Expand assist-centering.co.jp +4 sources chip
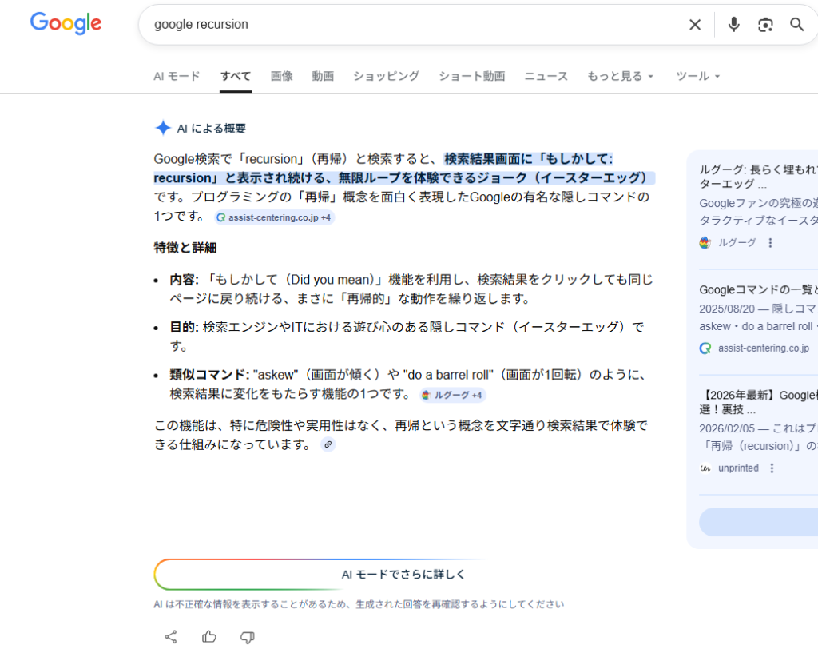 [274, 217]
